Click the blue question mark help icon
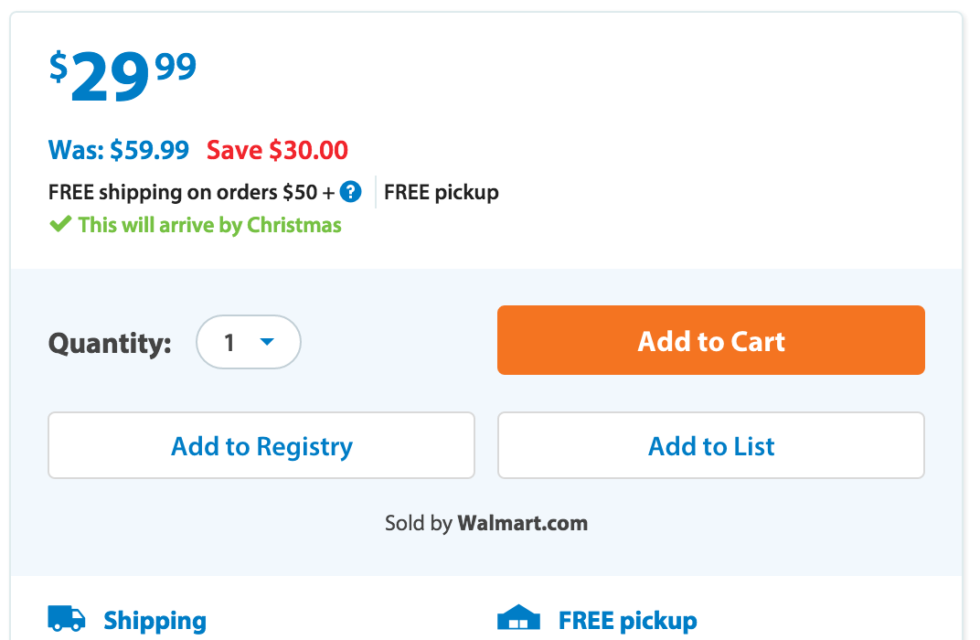The height and width of the screenshot is (640, 980). [x=351, y=192]
